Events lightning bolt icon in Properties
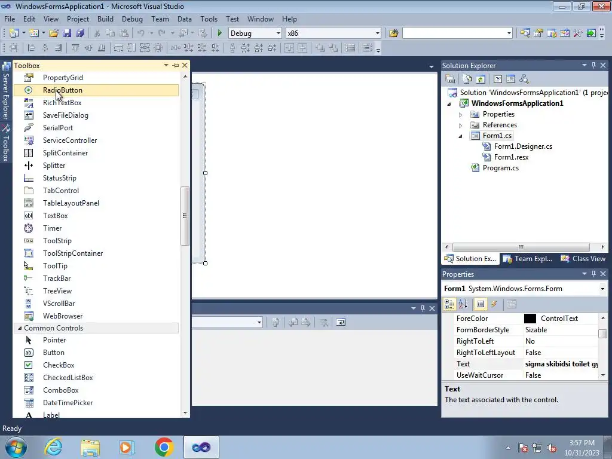 pyautogui.click(x=494, y=304)
